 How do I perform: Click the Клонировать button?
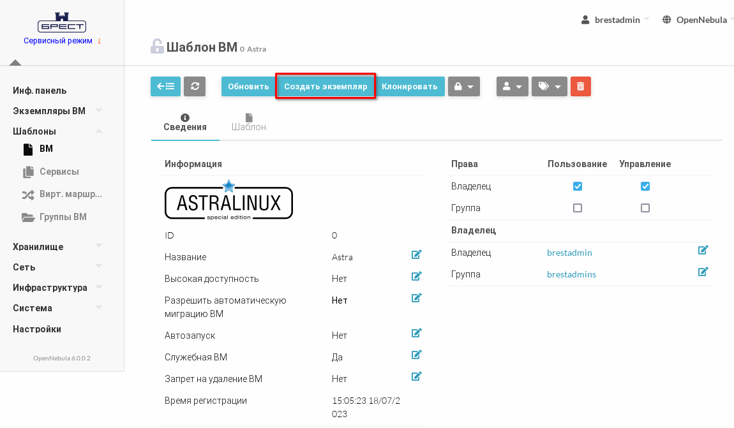[x=409, y=87]
